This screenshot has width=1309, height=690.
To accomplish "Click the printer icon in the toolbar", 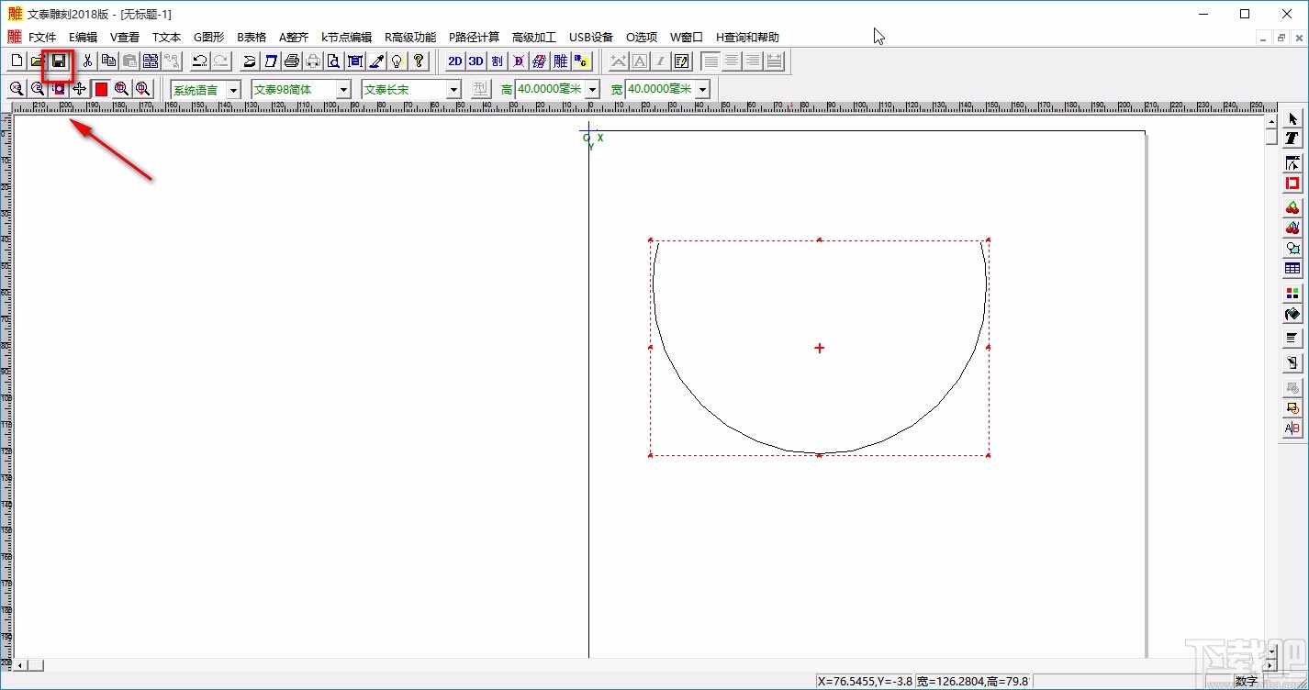I will click(292, 61).
